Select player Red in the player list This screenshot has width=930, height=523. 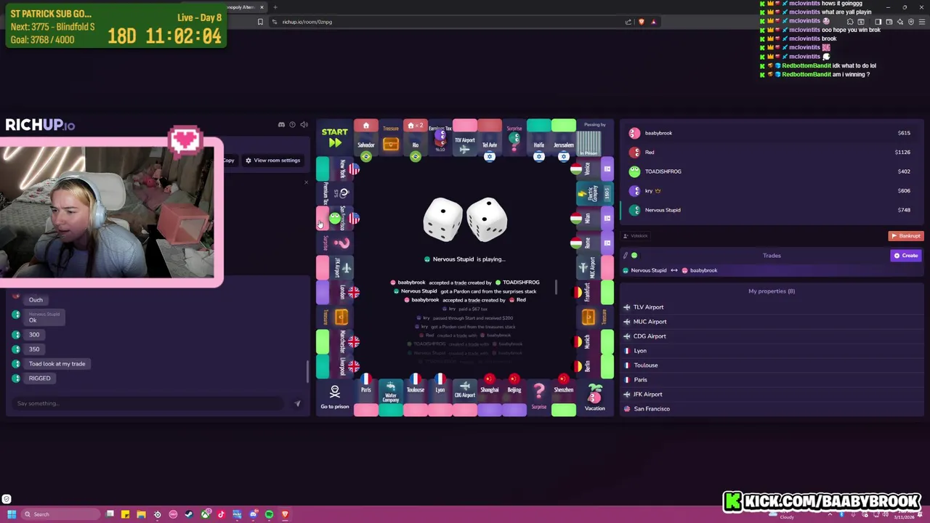[772, 153]
